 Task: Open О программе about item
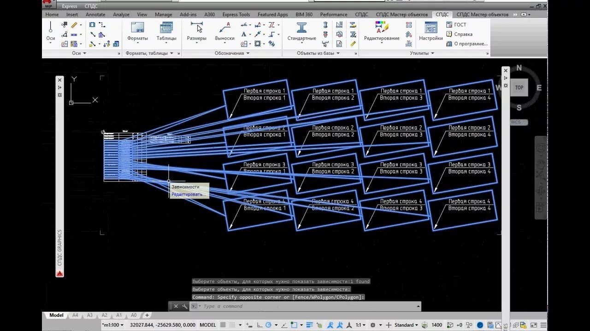click(x=466, y=44)
